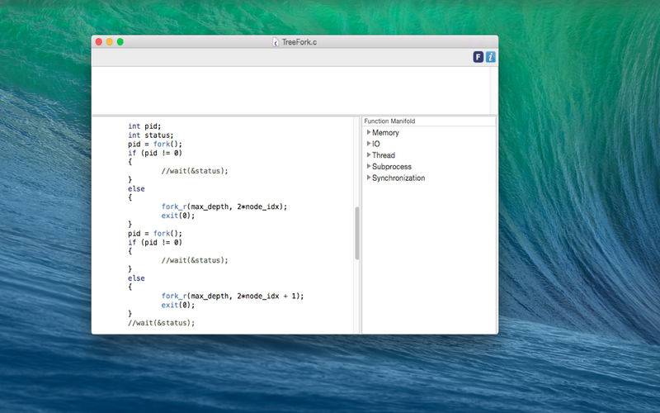Click 'fork_r(max_depth, 2*node_idx + 1);' line
Image resolution: width=660 pixels, height=413 pixels.
pos(233,296)
